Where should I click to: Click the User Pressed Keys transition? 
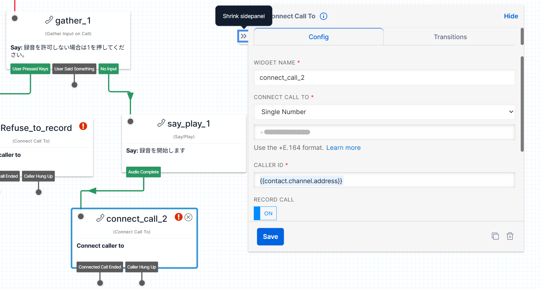[x=30, y=69]
